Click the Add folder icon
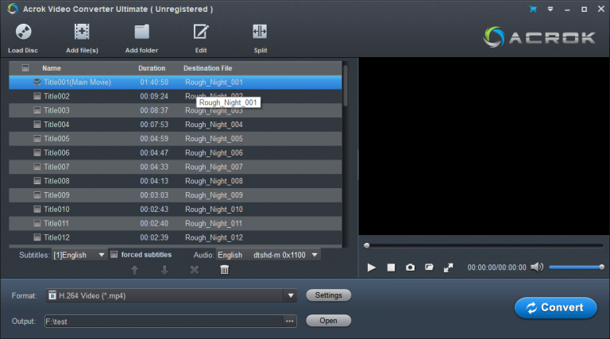This screenshot has width=610, height=339. pos(141,32)
